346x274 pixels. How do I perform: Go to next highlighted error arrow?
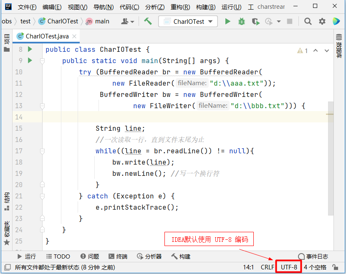point(327,51)
